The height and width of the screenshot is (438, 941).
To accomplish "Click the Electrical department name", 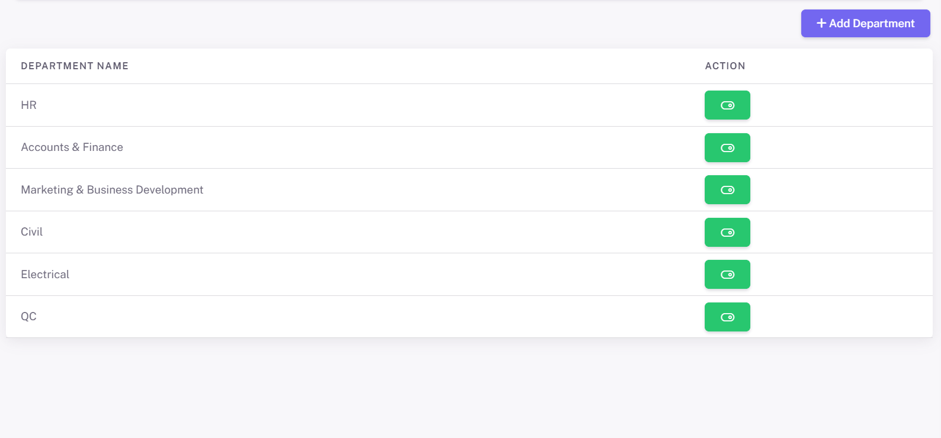I will pyautogui.click(x=45, y=275).
